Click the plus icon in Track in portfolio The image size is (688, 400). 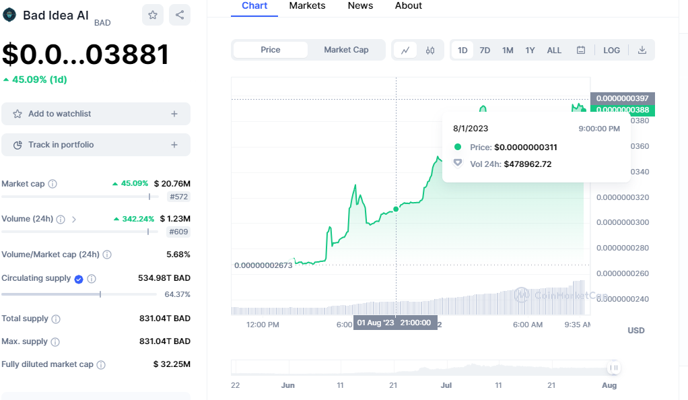(174, 145)
